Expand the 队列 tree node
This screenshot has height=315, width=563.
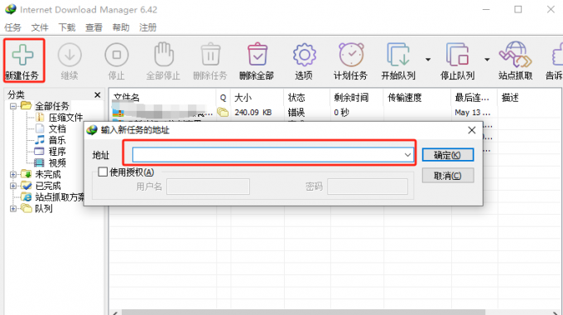(13, 209)
